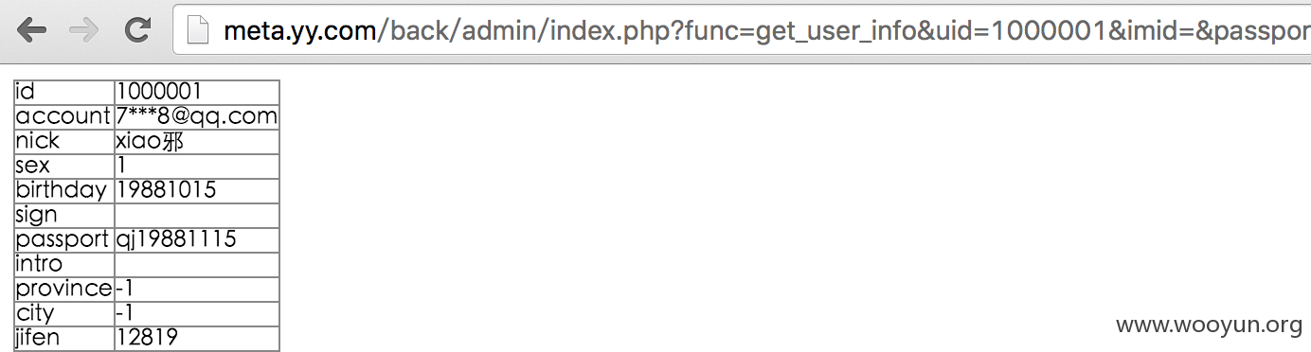Reload the page with the refresh icon
Screen dimensions: 1311x352
coord(138,30)
